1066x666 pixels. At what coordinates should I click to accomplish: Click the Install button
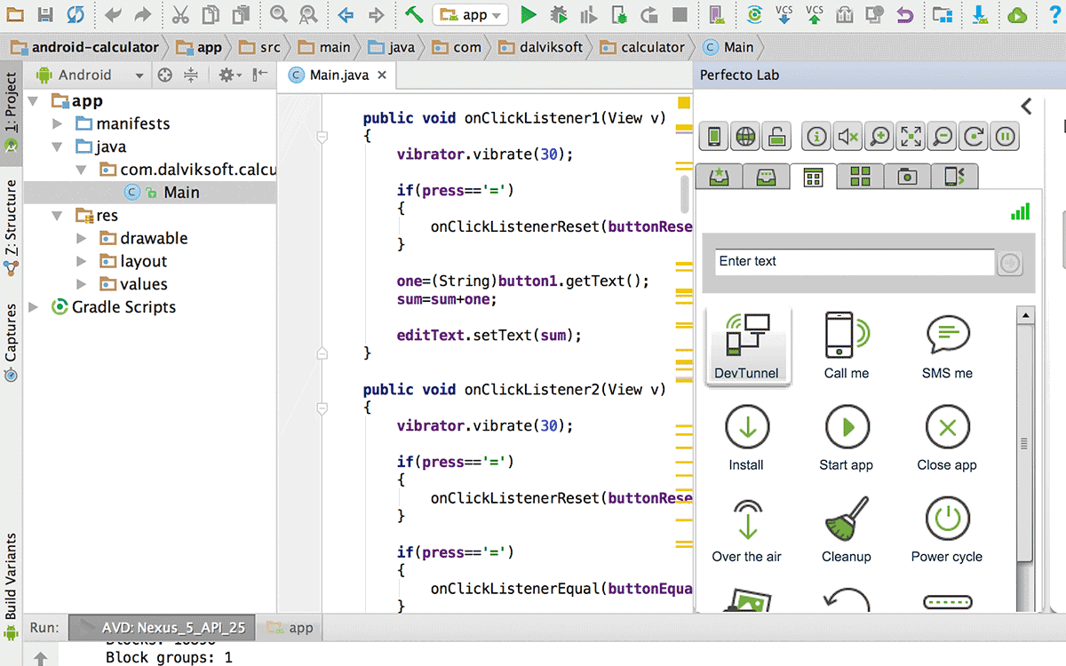[746, 437]
